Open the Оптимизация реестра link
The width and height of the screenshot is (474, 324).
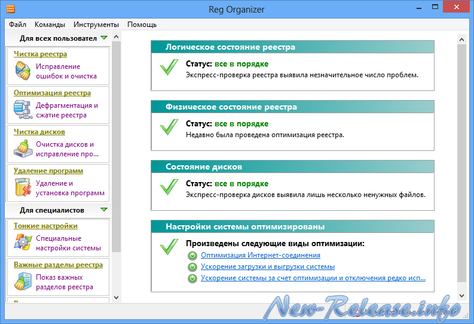(x=52, y=93)
